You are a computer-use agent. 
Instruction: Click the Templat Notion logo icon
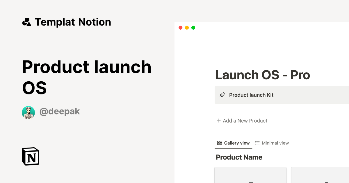tap(27, 22)
